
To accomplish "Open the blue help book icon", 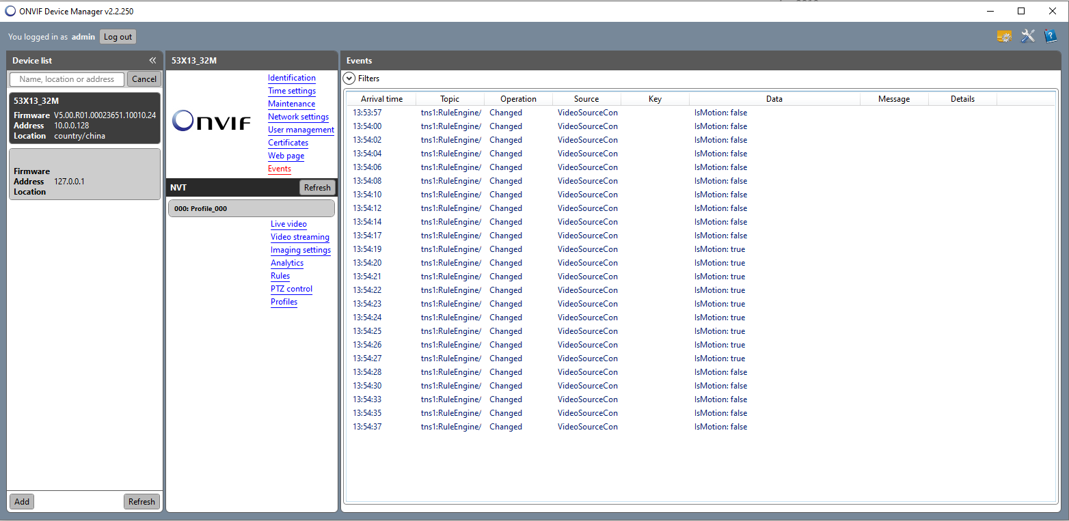I will point(1051,37).
